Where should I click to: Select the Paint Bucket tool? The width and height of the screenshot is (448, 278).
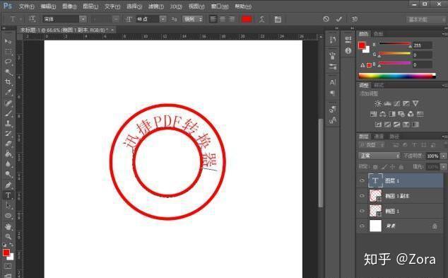pos(8,154)
